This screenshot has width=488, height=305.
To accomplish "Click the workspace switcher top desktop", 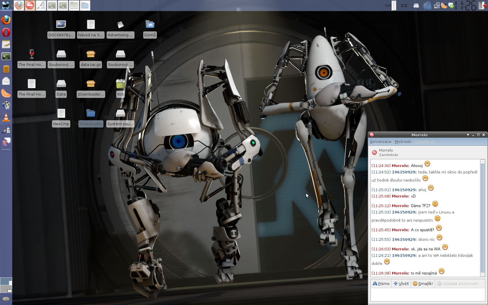I will pyautogui.click(x=6, y=281).
